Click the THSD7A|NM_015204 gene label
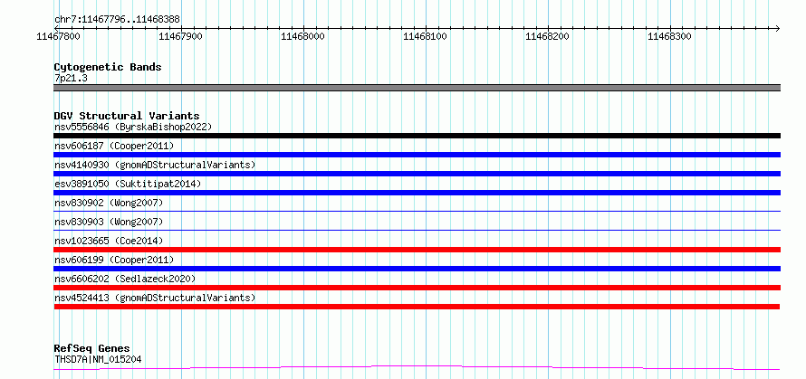The height and width of the screenshot is (379, 806). pos(98,359)
